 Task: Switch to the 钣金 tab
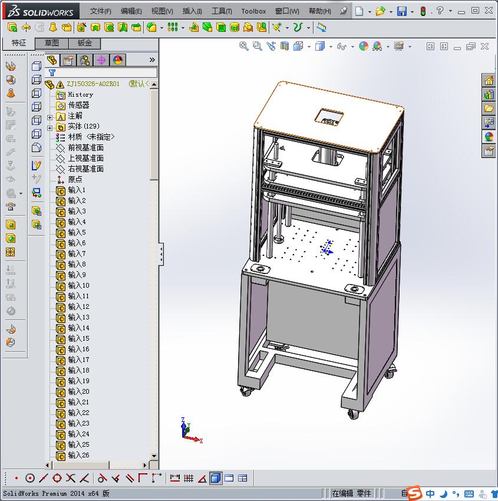[85, 43]
